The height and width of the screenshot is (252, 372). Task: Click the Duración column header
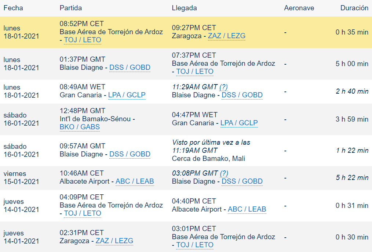354,8
